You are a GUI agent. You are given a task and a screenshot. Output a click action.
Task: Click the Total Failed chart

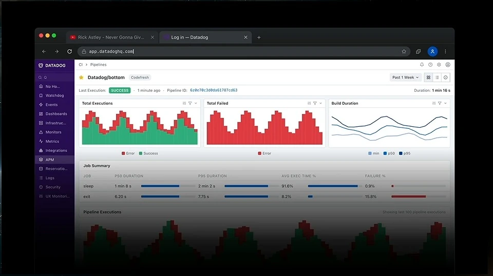[x=264, y=127]
